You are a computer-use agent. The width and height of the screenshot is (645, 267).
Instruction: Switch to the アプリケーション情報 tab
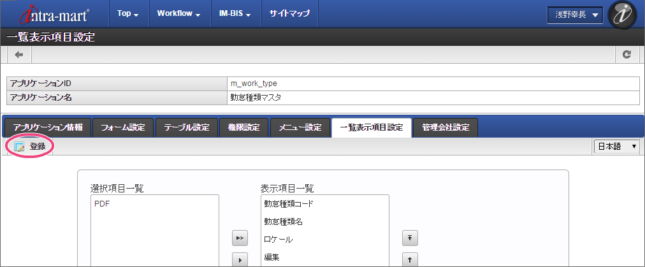[x=47, y=127]
